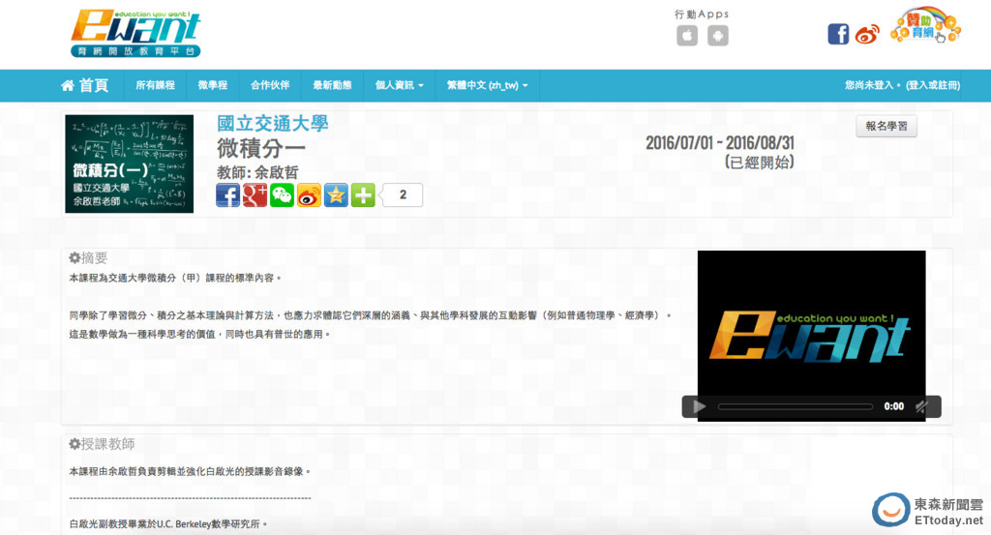Click the 報名學習 enroll button

point(886,126)
